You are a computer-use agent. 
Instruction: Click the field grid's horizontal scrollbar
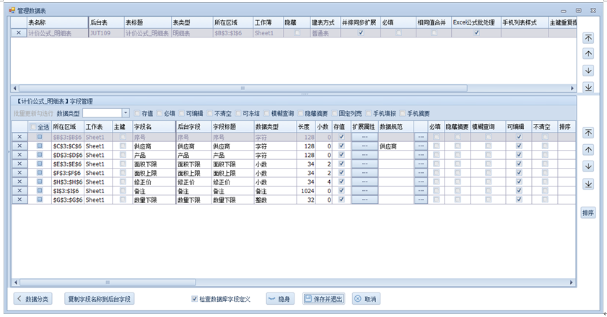point(108,282)
